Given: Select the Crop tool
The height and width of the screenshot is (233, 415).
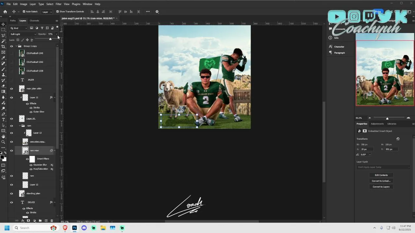Looking at the screenshot, I should 3,47.
